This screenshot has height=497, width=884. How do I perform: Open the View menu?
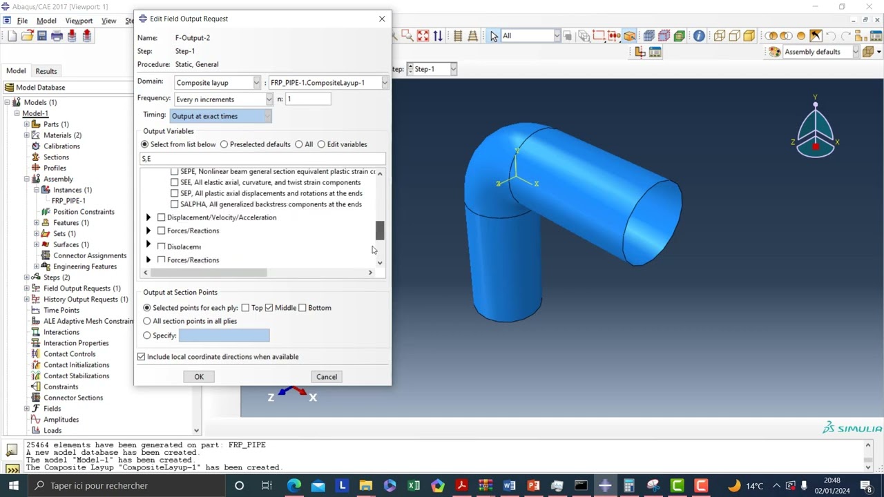[x=108, y=21]
